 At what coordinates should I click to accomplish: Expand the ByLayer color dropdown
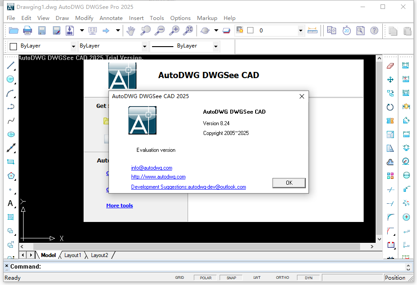click(x=74, y=46)
